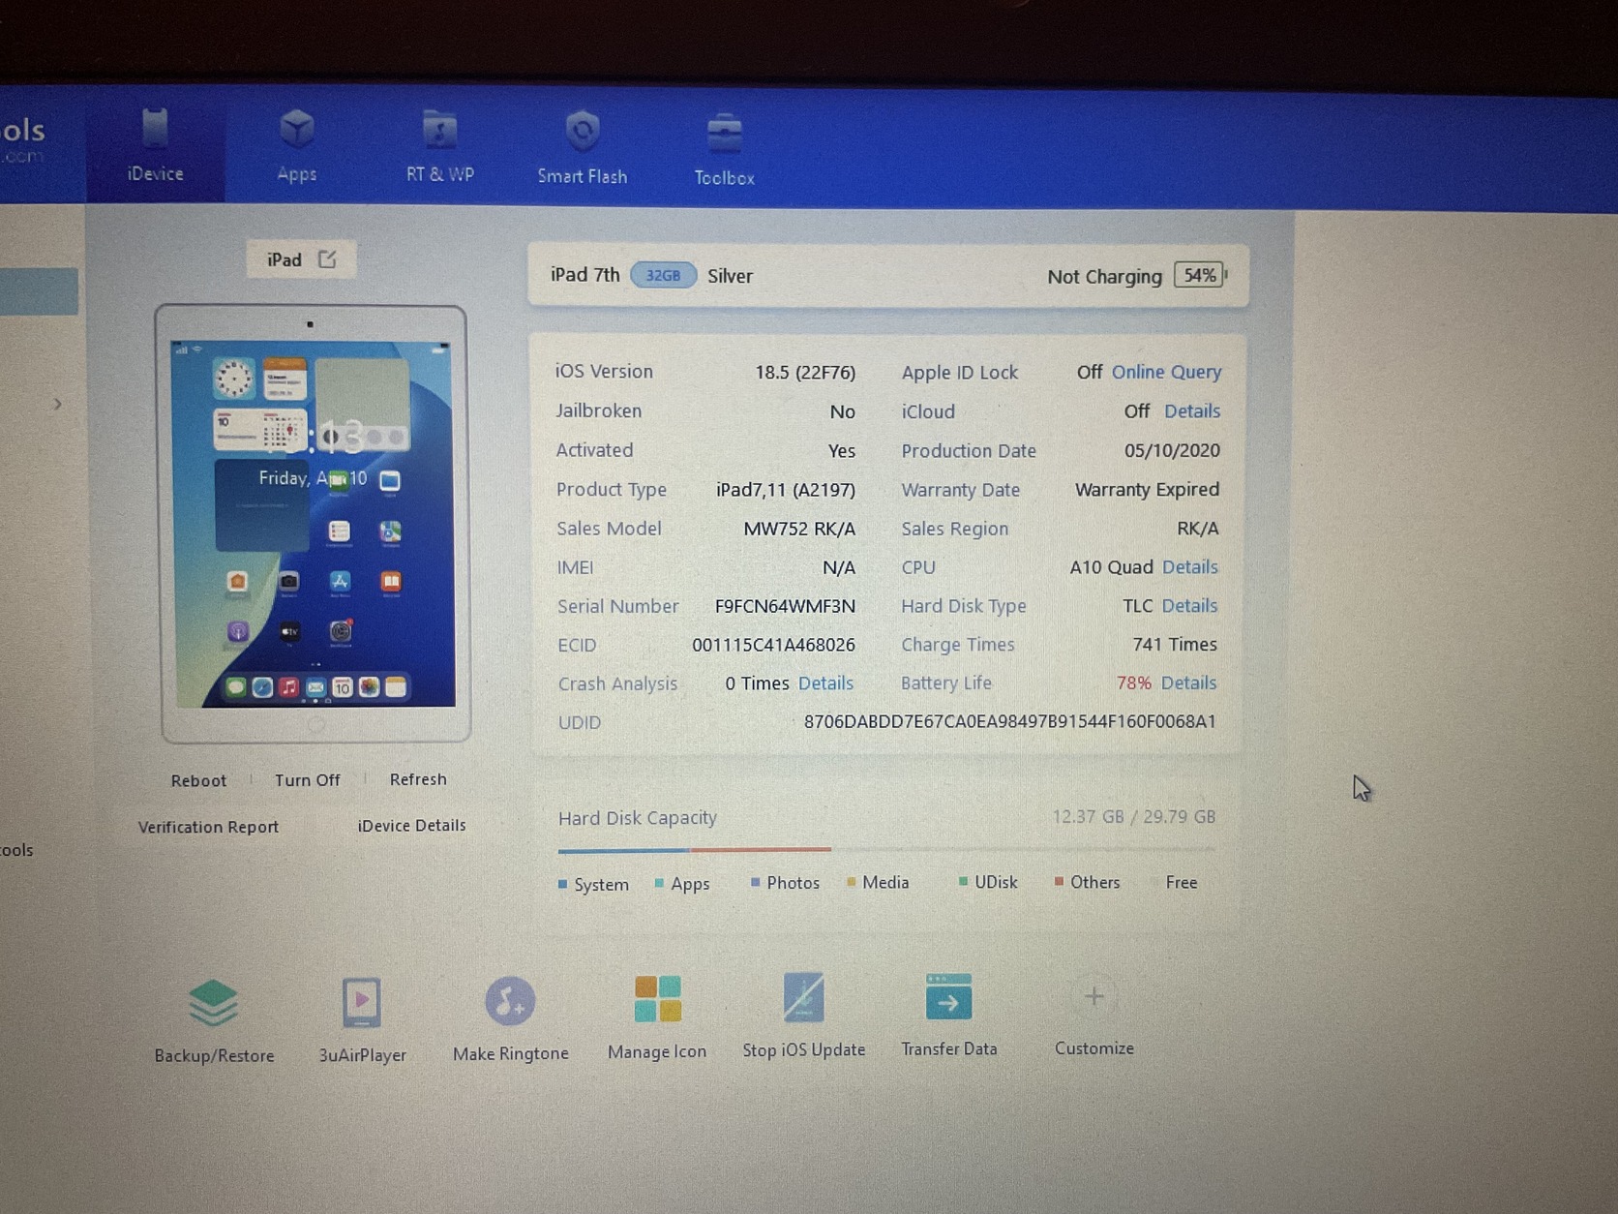
Task: Open the Backup/Restore tool icon
Action: tap(214, 1003)
